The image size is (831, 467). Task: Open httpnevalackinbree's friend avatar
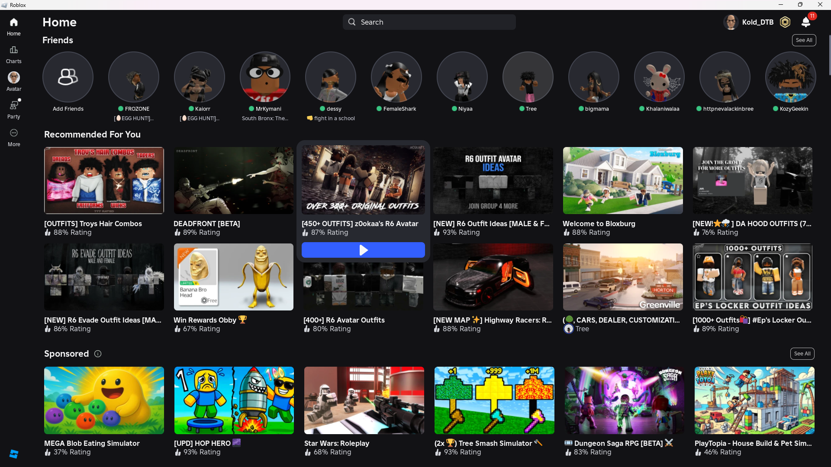(725, 77)
